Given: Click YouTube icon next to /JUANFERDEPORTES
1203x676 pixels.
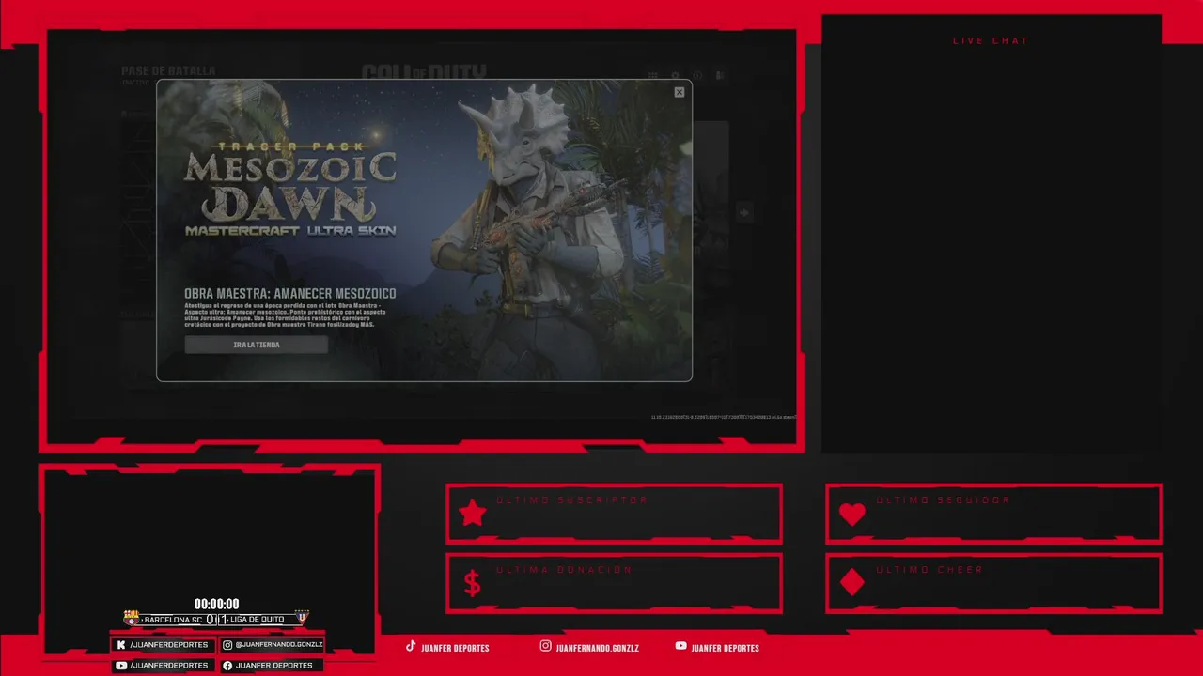Looking at the screenshot, I should [x=121, y=666].
